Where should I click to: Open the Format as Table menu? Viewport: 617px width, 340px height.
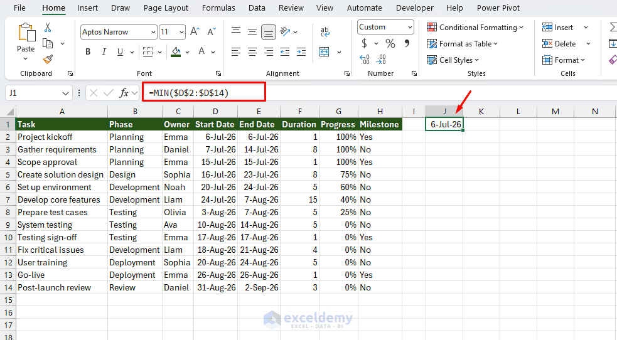pos(463,44)
